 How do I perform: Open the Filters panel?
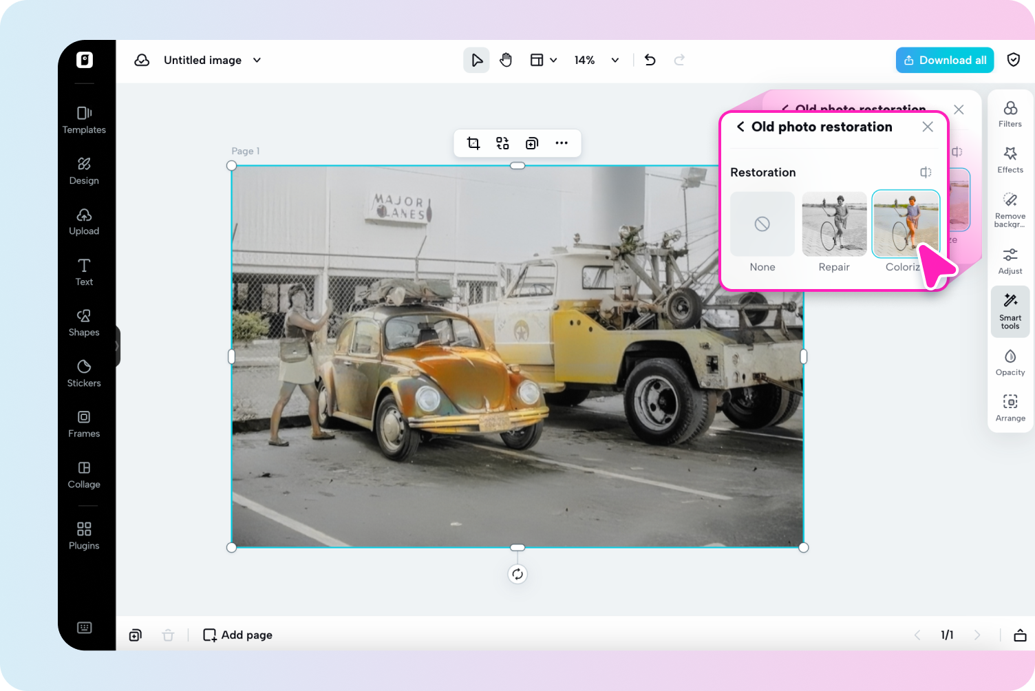coord(1010,114)
